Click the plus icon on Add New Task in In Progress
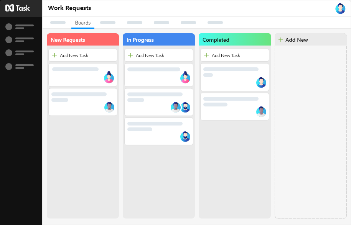Screen dimensions: 351x225 coord(130,55)
